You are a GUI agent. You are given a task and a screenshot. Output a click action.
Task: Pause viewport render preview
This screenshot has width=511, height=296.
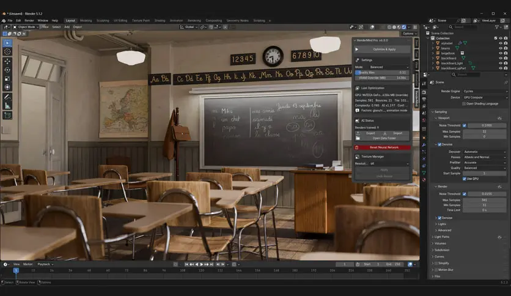(x=415, y=27)
